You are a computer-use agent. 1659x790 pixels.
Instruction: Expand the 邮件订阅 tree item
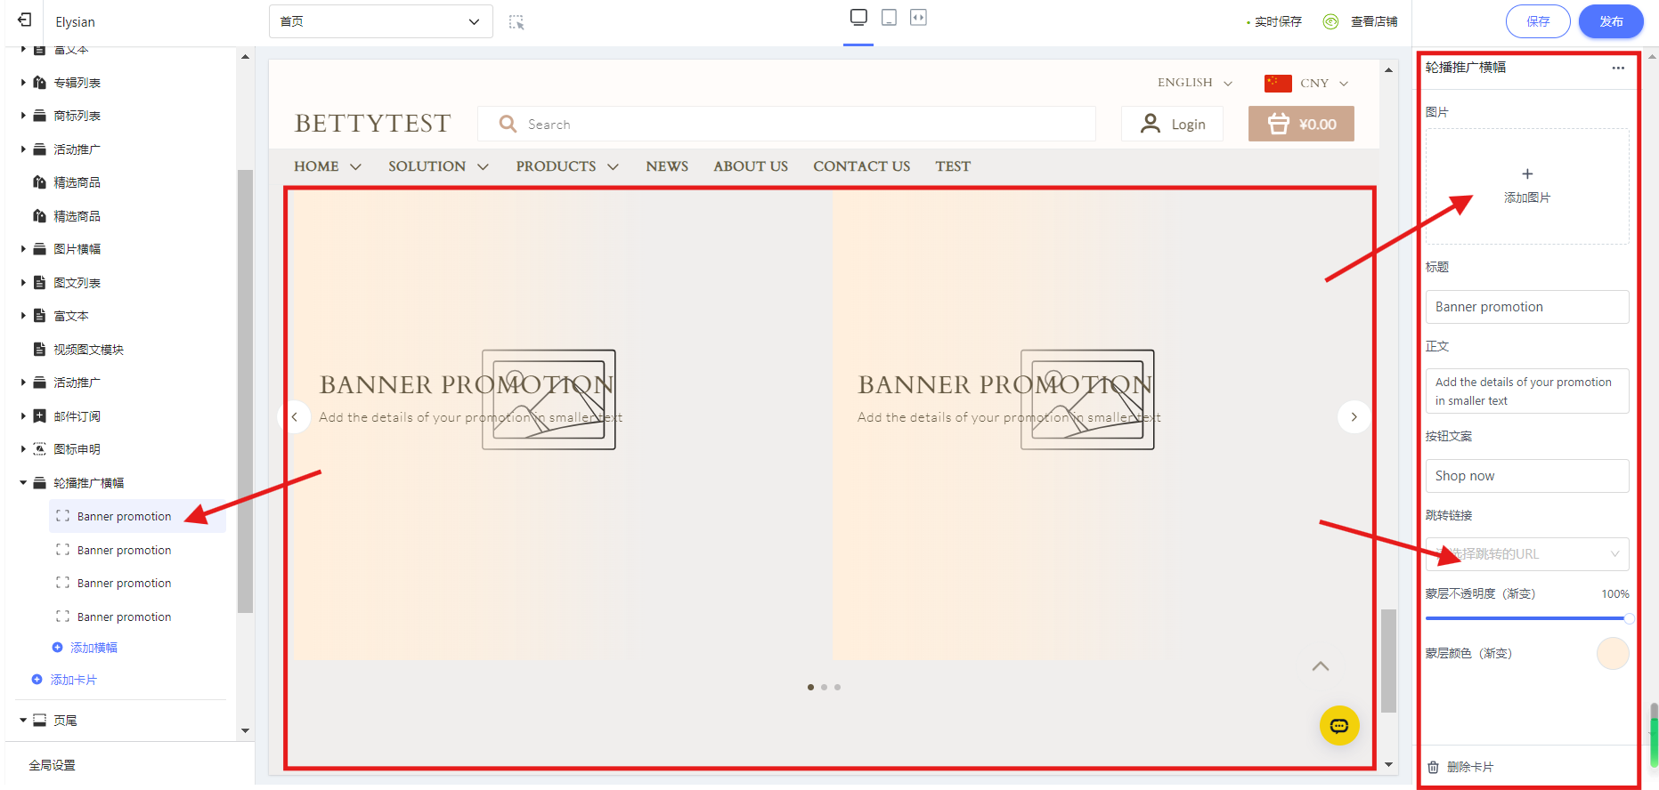pyautogui.click(x=23, y=416)
